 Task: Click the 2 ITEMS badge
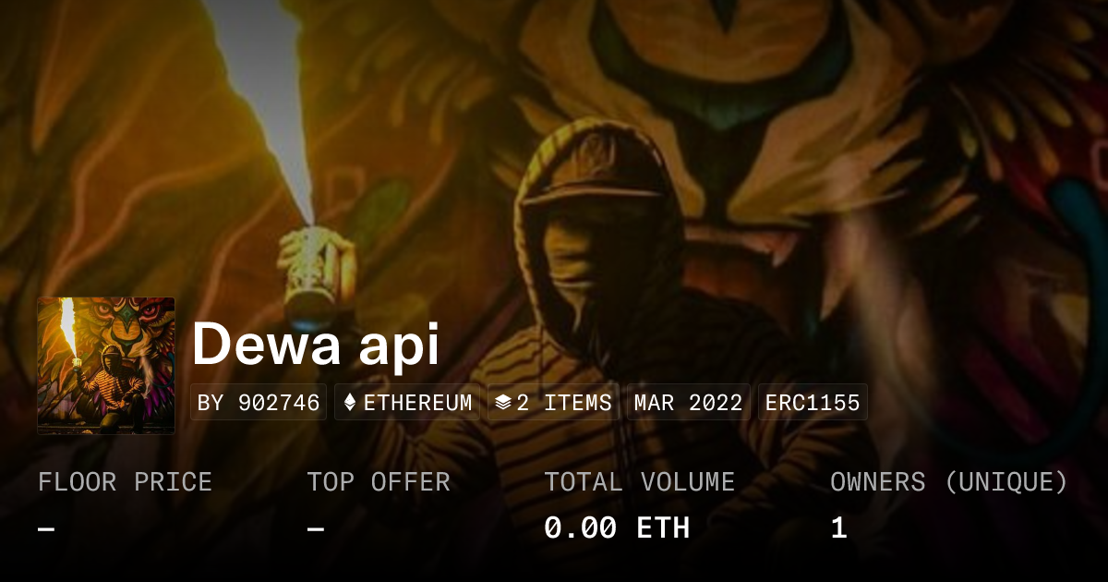click(553, 403)
